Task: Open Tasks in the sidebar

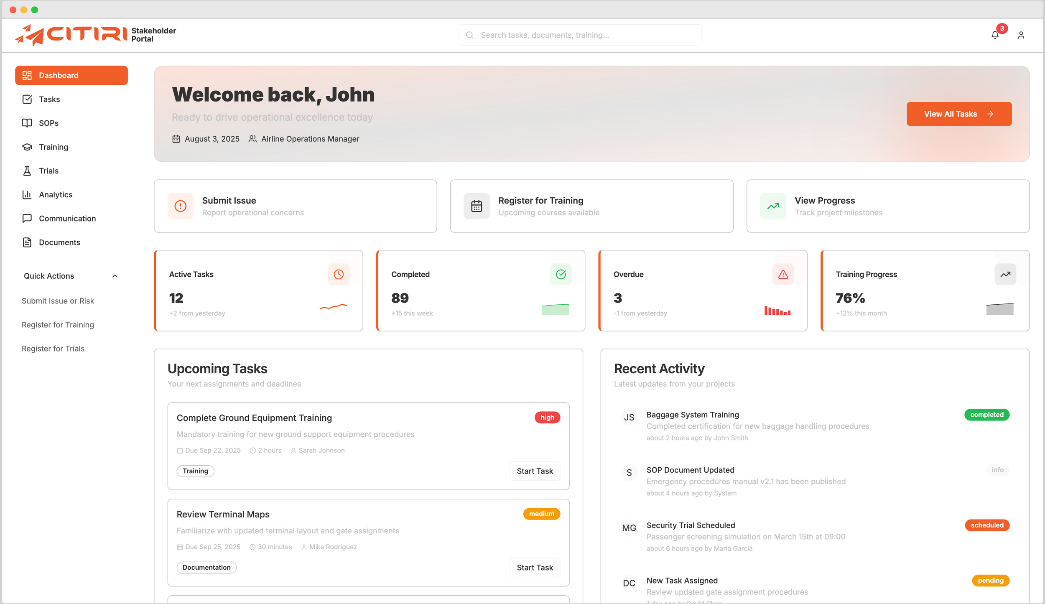Action: (49, 99)
